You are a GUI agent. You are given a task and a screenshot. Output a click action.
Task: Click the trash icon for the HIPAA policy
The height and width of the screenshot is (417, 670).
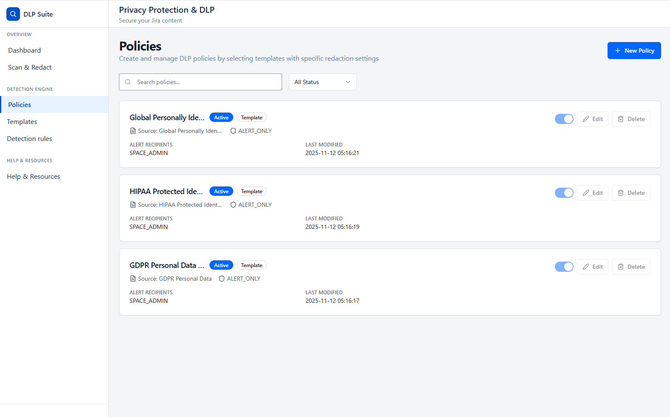click(x=621, y=193)
